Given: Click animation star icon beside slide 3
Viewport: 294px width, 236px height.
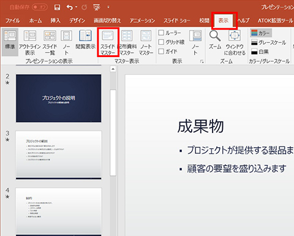Looking at the screenshot, I should [x=7, y=140].
